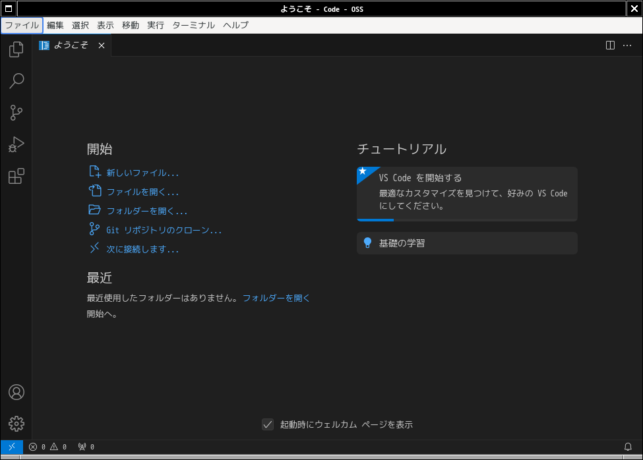
Task: Click the フォルダーを開く... link under 開始
Action: [147, 211]
